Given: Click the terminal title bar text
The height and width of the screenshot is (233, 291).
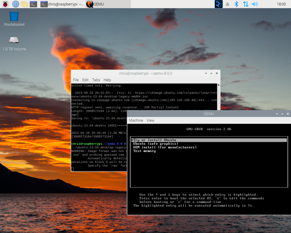Looking at the screenshot, I should point(145,73).
